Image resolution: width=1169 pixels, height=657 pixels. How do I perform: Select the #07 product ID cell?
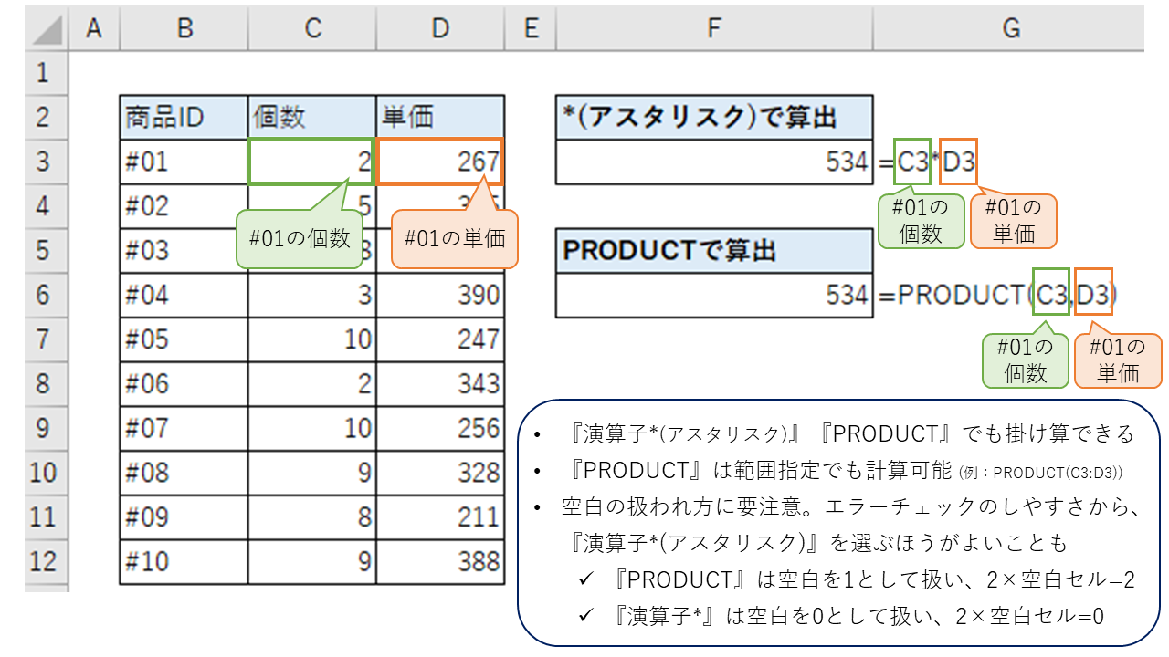point(184,429)
